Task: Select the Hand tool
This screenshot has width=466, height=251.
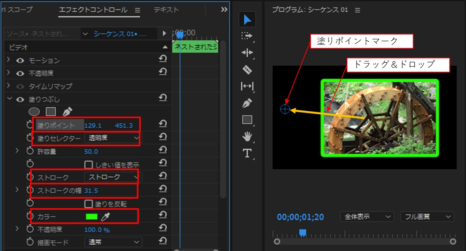Action: coord(247,137)
